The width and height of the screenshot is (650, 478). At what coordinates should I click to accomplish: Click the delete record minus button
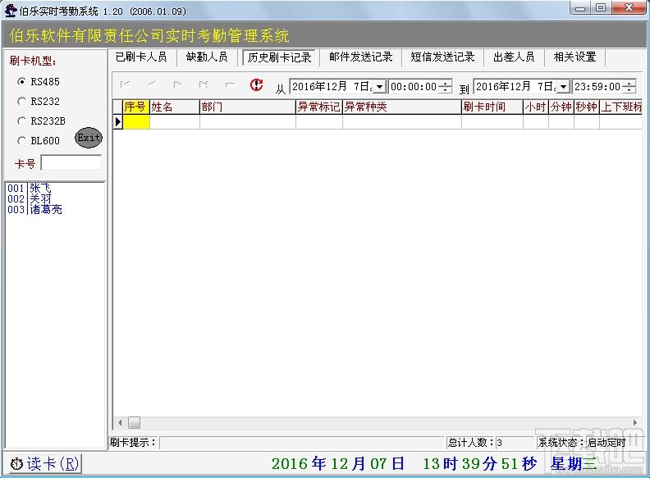[230, 84]
